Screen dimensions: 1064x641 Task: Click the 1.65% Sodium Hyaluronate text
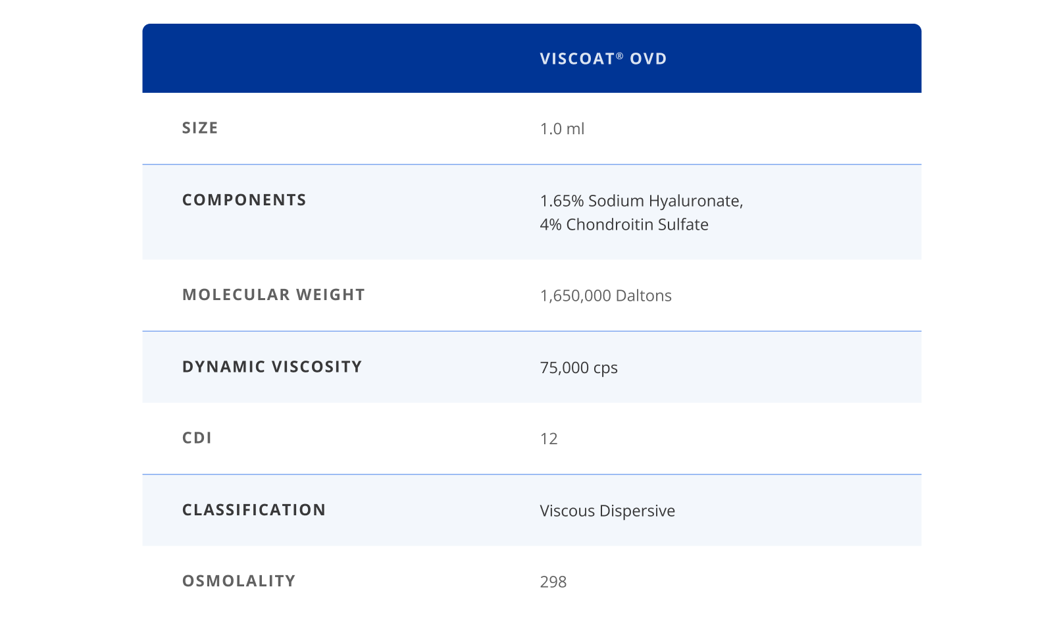641,201
